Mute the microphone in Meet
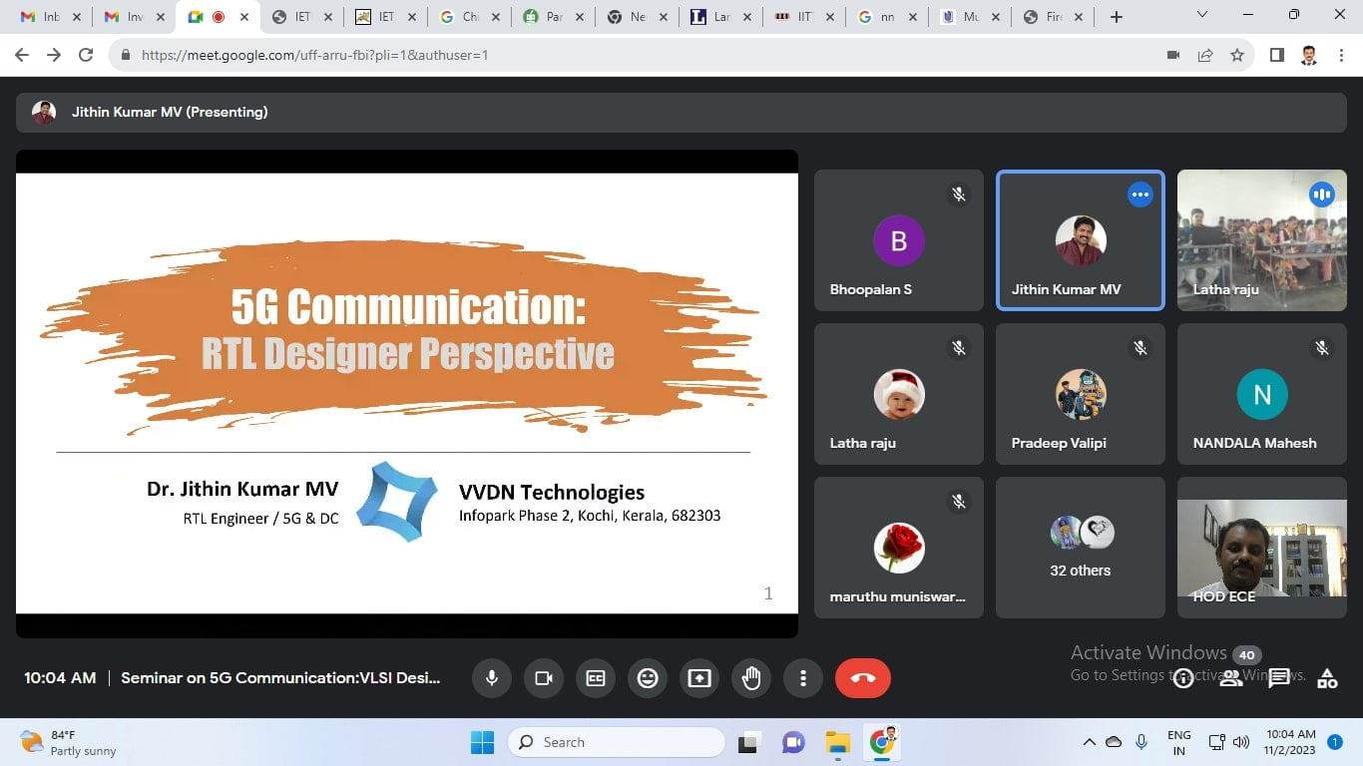 [x=491, y=678]
